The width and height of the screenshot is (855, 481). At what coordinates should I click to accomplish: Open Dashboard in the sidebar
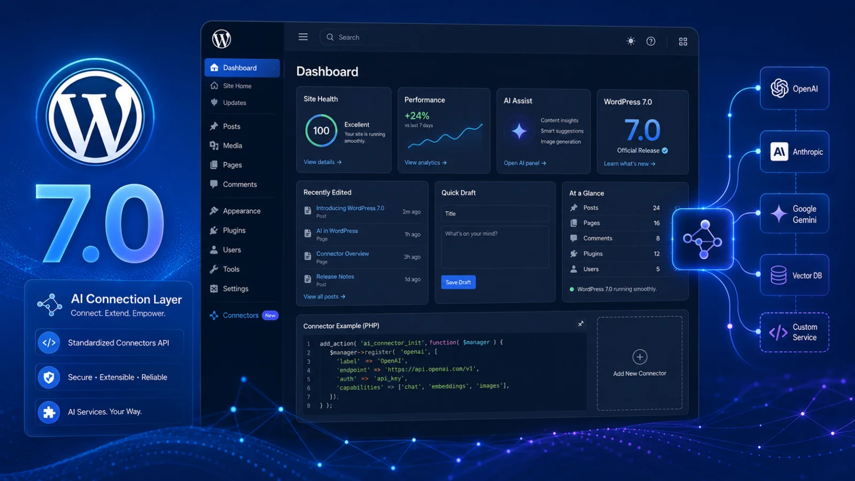242,68
